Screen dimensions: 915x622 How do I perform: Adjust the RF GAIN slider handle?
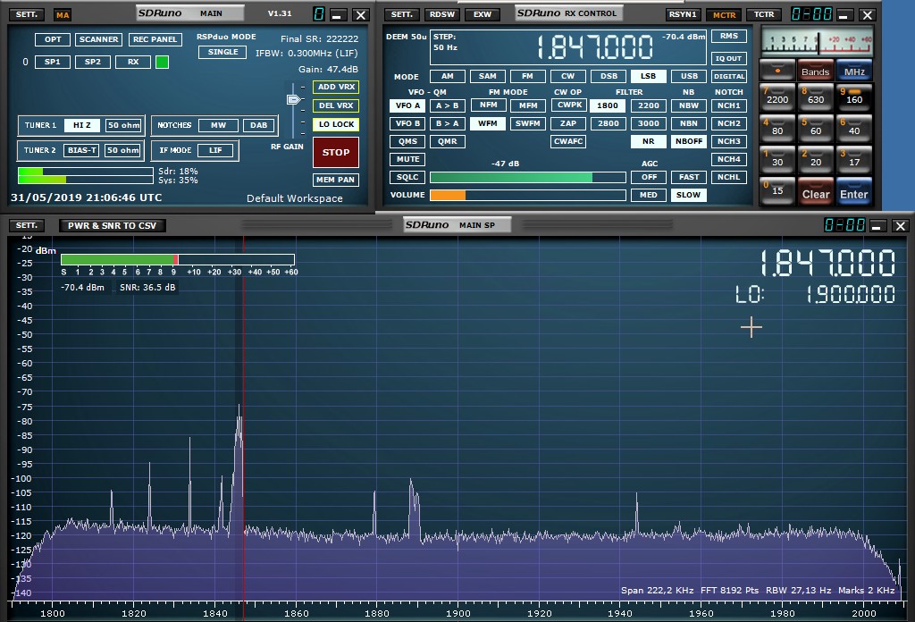[293, 100]
